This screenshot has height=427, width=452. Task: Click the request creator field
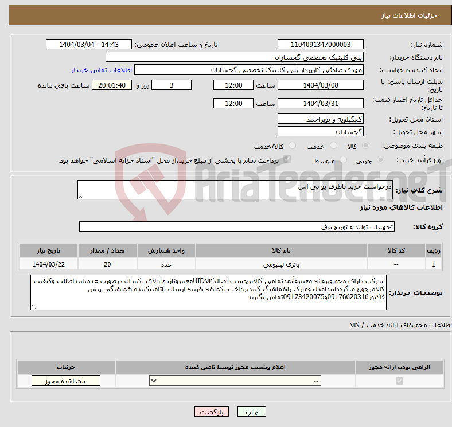click(x=249, y=70)
